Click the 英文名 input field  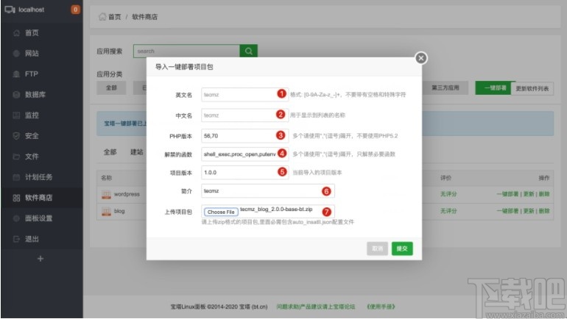pos(244,95)
